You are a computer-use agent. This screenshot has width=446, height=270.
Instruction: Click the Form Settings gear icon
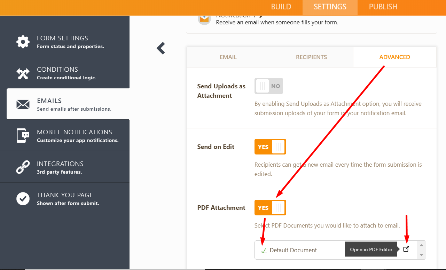pos(23,42)
